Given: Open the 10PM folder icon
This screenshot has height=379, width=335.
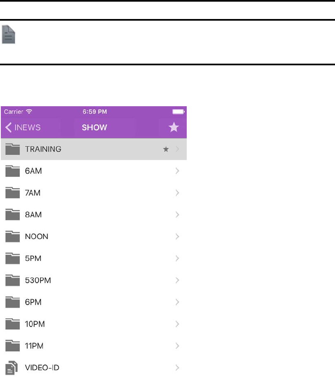Looking at the screenshot, I should (12, 324).
